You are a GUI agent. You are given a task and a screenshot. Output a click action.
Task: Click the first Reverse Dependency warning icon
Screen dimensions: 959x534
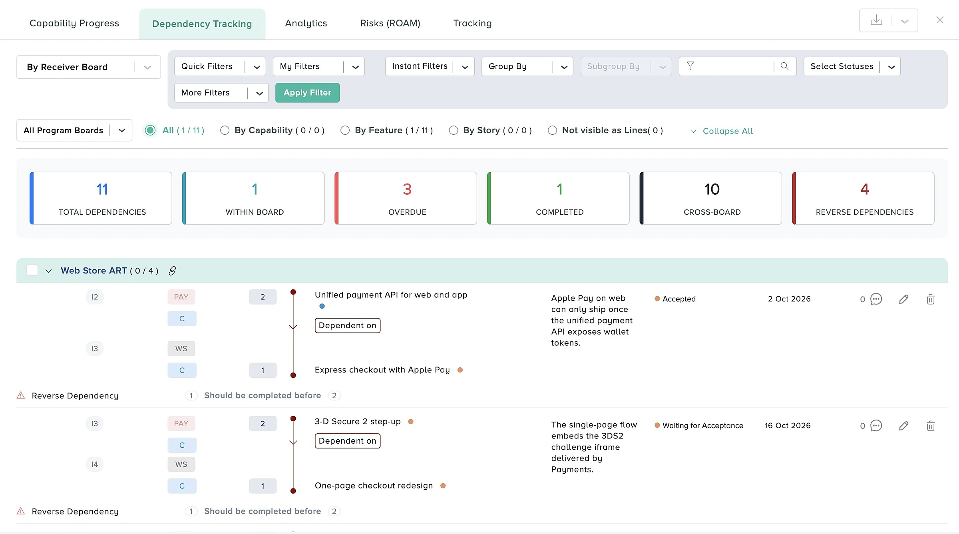pos(21,395)
